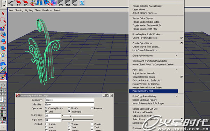
Task: Open Orient To Vert/Edge Tool option box
Action: pyautogui.click(x=181, y=38)
